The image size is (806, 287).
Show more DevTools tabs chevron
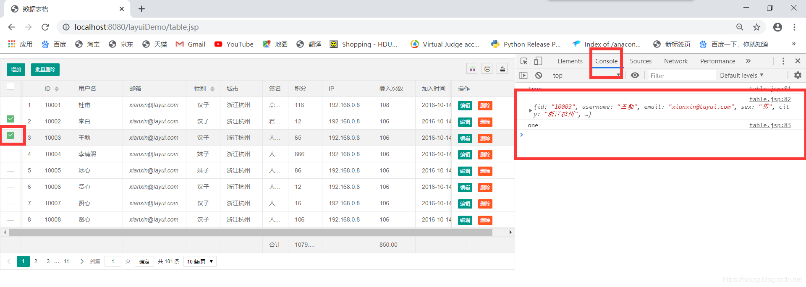coord(748,61)
